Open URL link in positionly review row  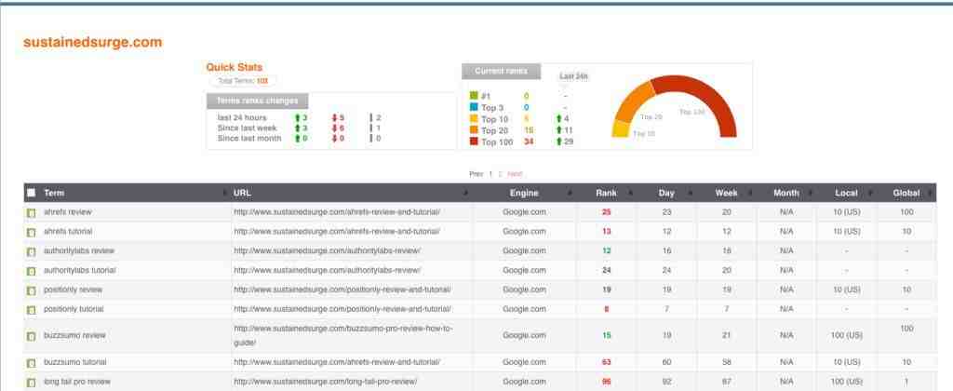342,290
